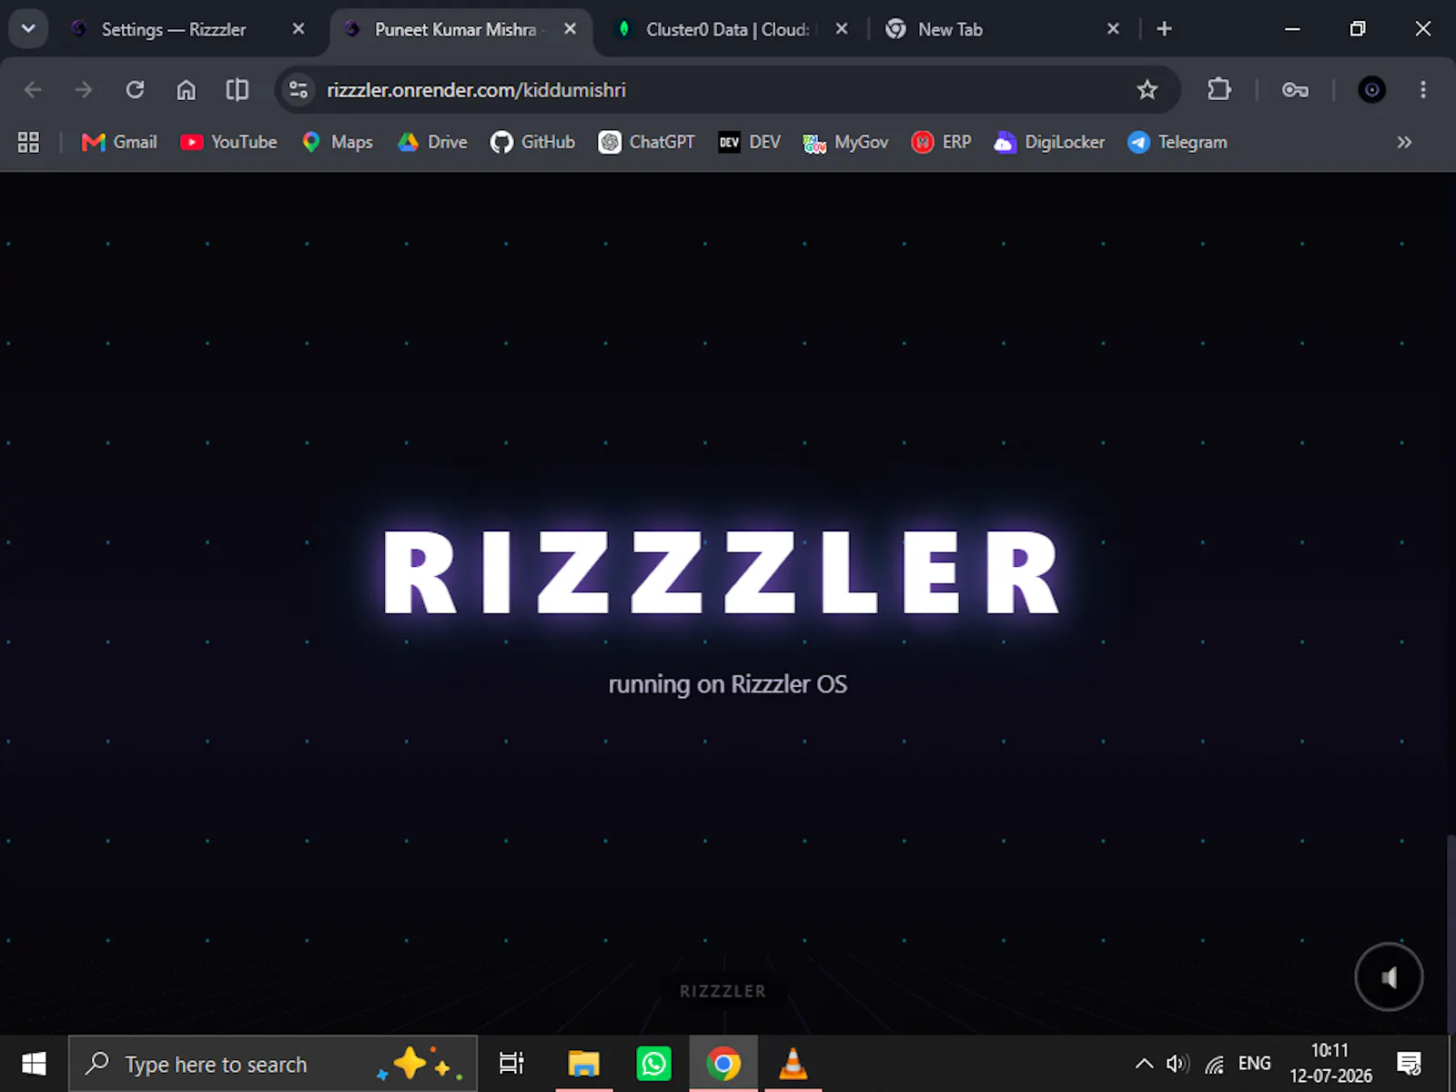This screenshot has width=1456, height=1092.
Task: Open the ChatGPT bookmark
Action: coord(647,142)
